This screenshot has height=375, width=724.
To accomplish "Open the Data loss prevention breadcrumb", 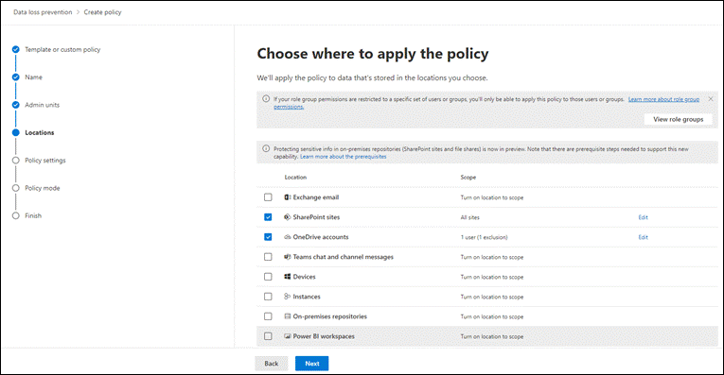I will (43, 12).
